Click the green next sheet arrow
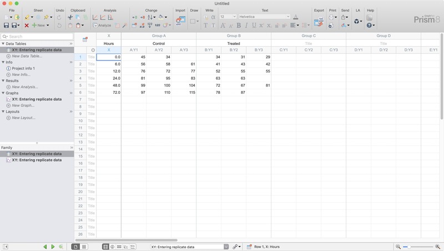This screenshot has width=444, height=251. coord(53,247)
